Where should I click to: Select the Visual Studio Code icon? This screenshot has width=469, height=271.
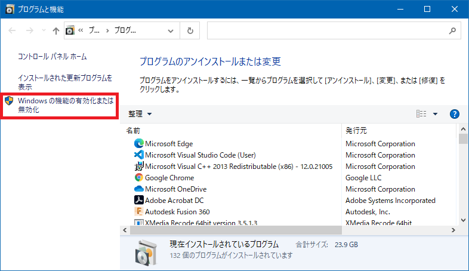click(139, 155)
